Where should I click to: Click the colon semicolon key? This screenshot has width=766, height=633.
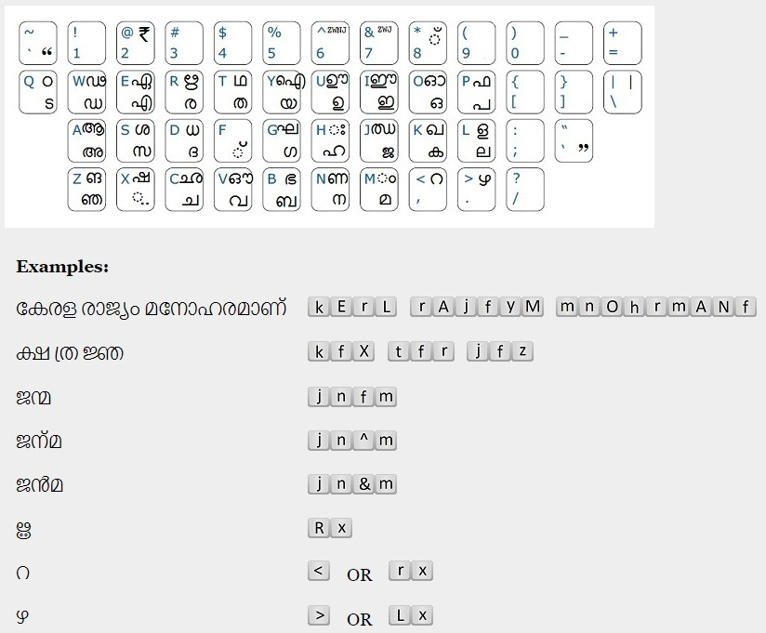click(x=525, y=140)
